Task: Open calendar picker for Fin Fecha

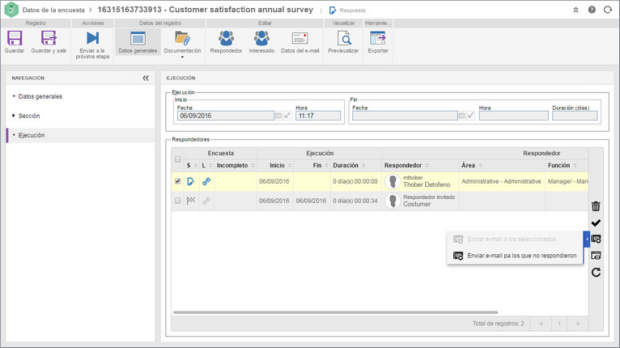Action: coord(461,116)
